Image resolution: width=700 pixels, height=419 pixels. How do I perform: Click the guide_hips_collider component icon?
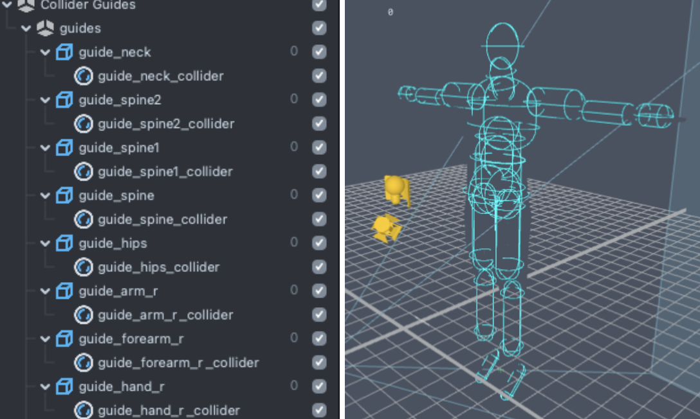pos(84,267)
